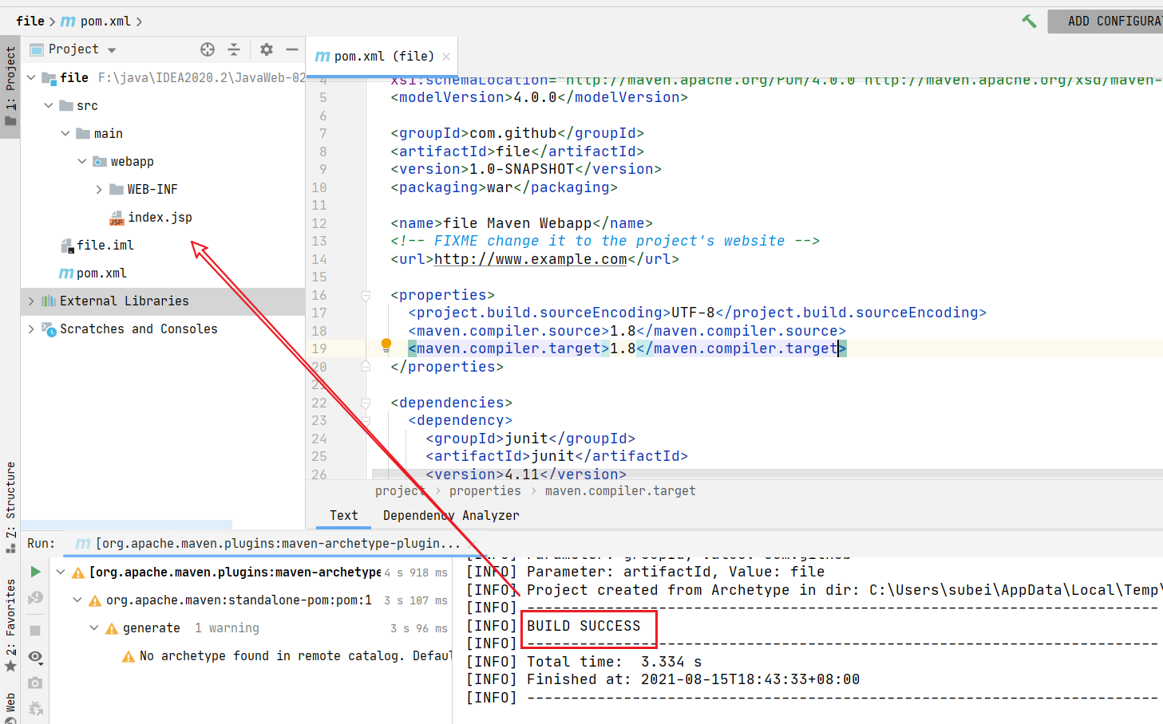Click the green Rerun button in Run panel
The height and width of the screenshot is (724, 1163).
[x=35, y=572]
